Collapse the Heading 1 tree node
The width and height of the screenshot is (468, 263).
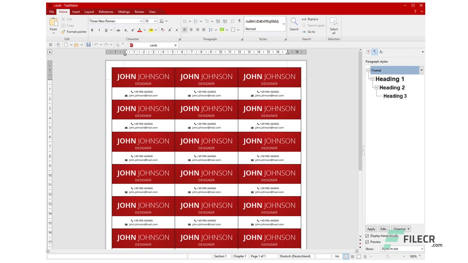coord(372,79)
